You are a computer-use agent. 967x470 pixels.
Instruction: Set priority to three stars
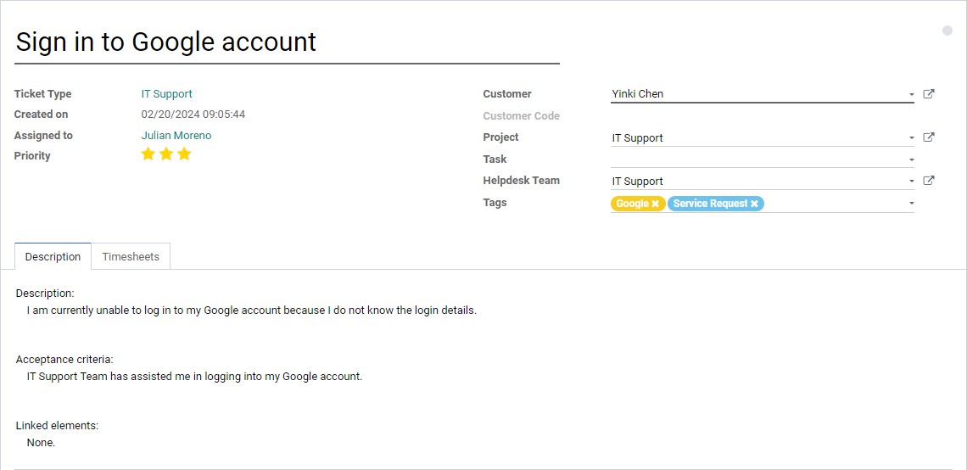(x=184, y=154)
